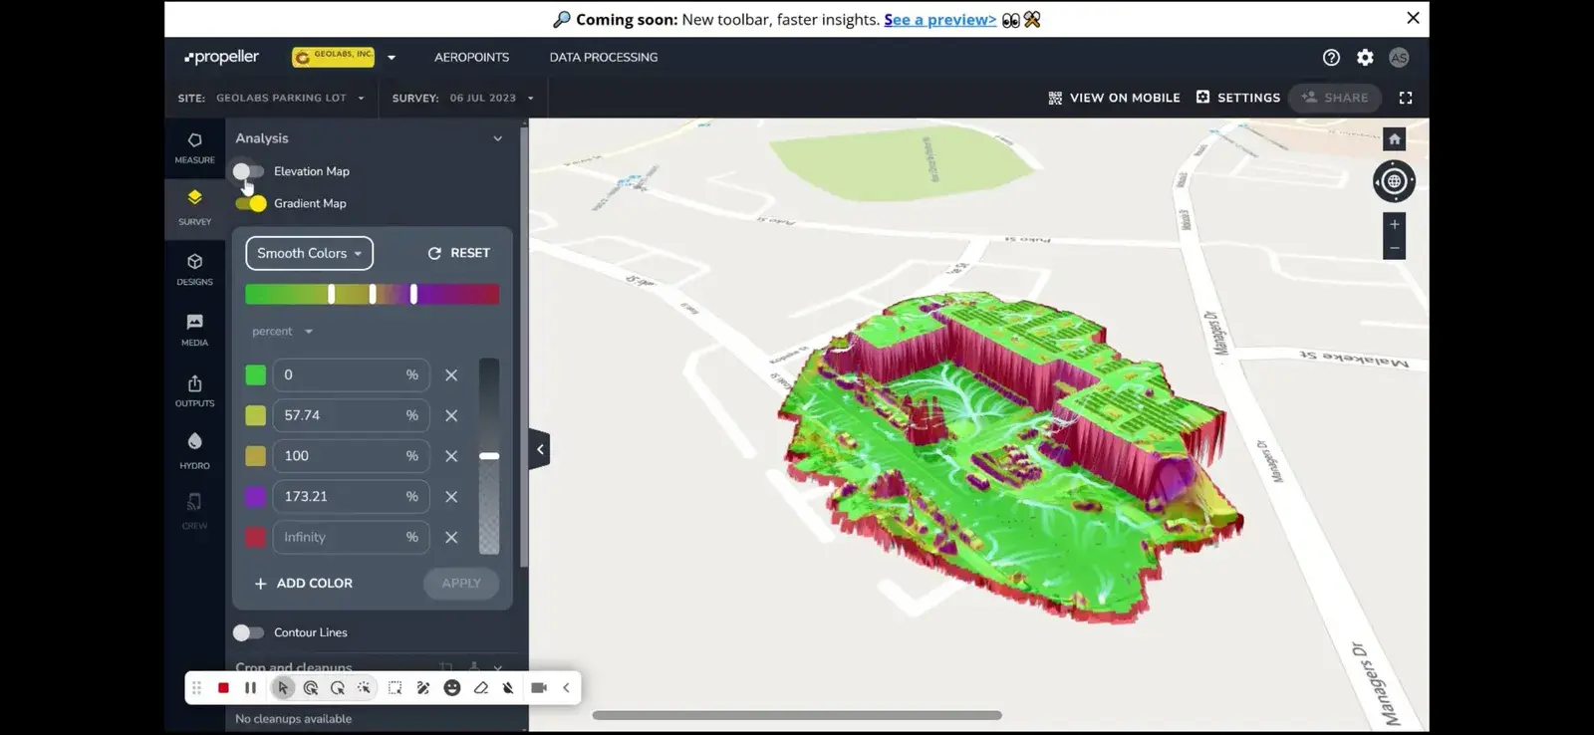Open the Hydro panel
The height and width of the screenshot is (735, 1594).
(x=194, y=451)
